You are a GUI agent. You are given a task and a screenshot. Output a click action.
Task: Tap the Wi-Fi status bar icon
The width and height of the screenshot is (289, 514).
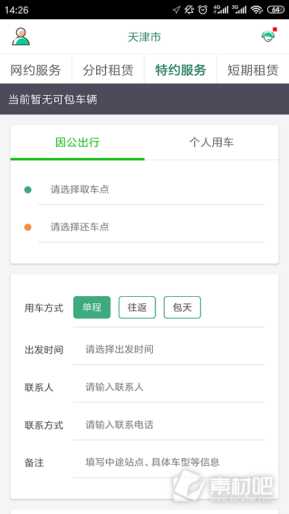tap(256, 10)
